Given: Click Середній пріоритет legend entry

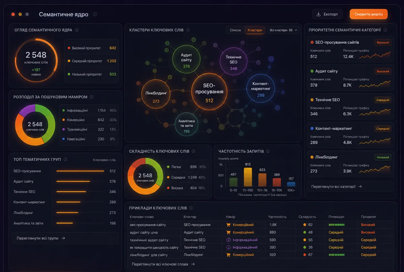Looking at the screenshot, I should click(x=92, y=61).
